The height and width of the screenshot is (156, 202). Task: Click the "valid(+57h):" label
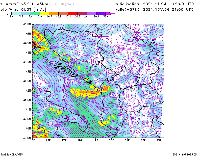point(128,10)
